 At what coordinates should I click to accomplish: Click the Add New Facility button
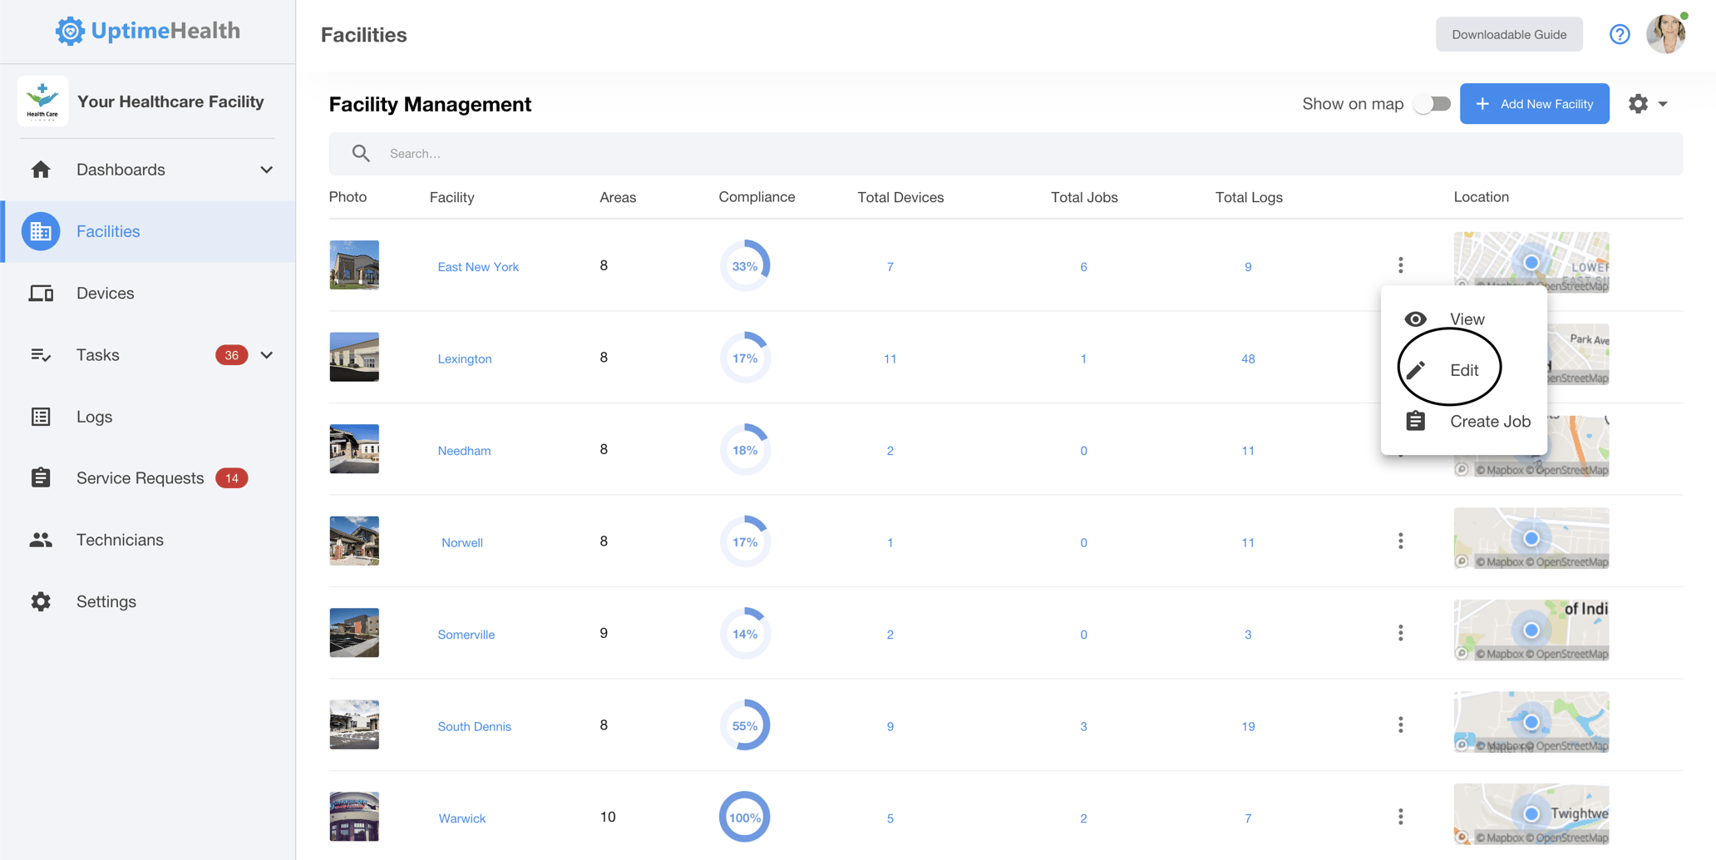pos(1534,104)
